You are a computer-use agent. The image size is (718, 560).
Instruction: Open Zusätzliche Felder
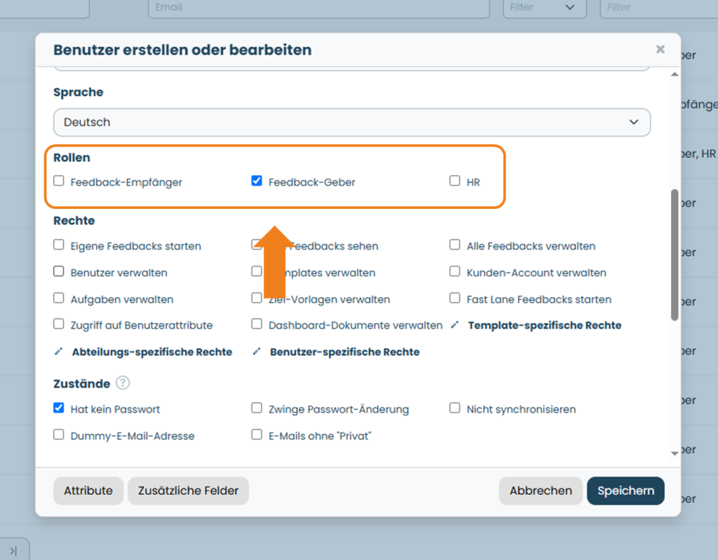[x=188, y=491]
